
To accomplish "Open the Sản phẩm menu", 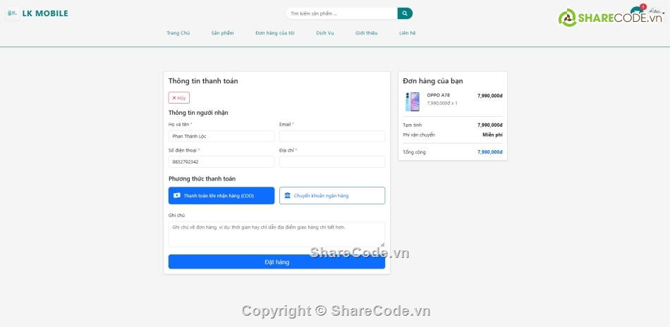I will (222, 33).
